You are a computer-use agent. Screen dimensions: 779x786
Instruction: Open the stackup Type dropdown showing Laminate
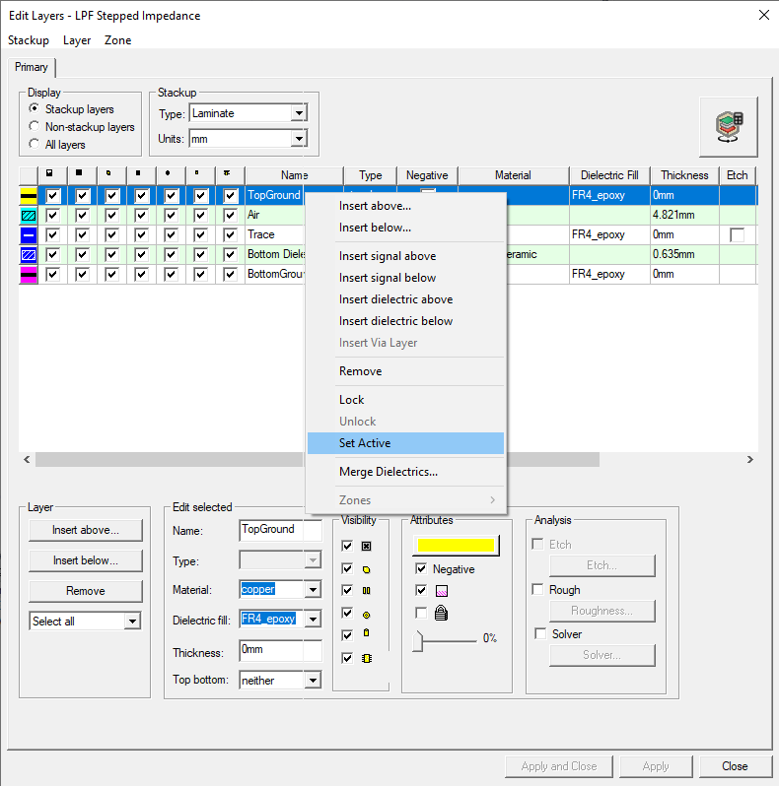(x=299, y=113)
